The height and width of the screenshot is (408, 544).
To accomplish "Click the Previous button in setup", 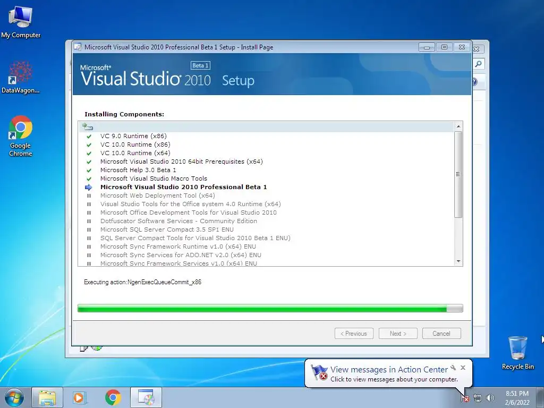I will coord(354,334).
